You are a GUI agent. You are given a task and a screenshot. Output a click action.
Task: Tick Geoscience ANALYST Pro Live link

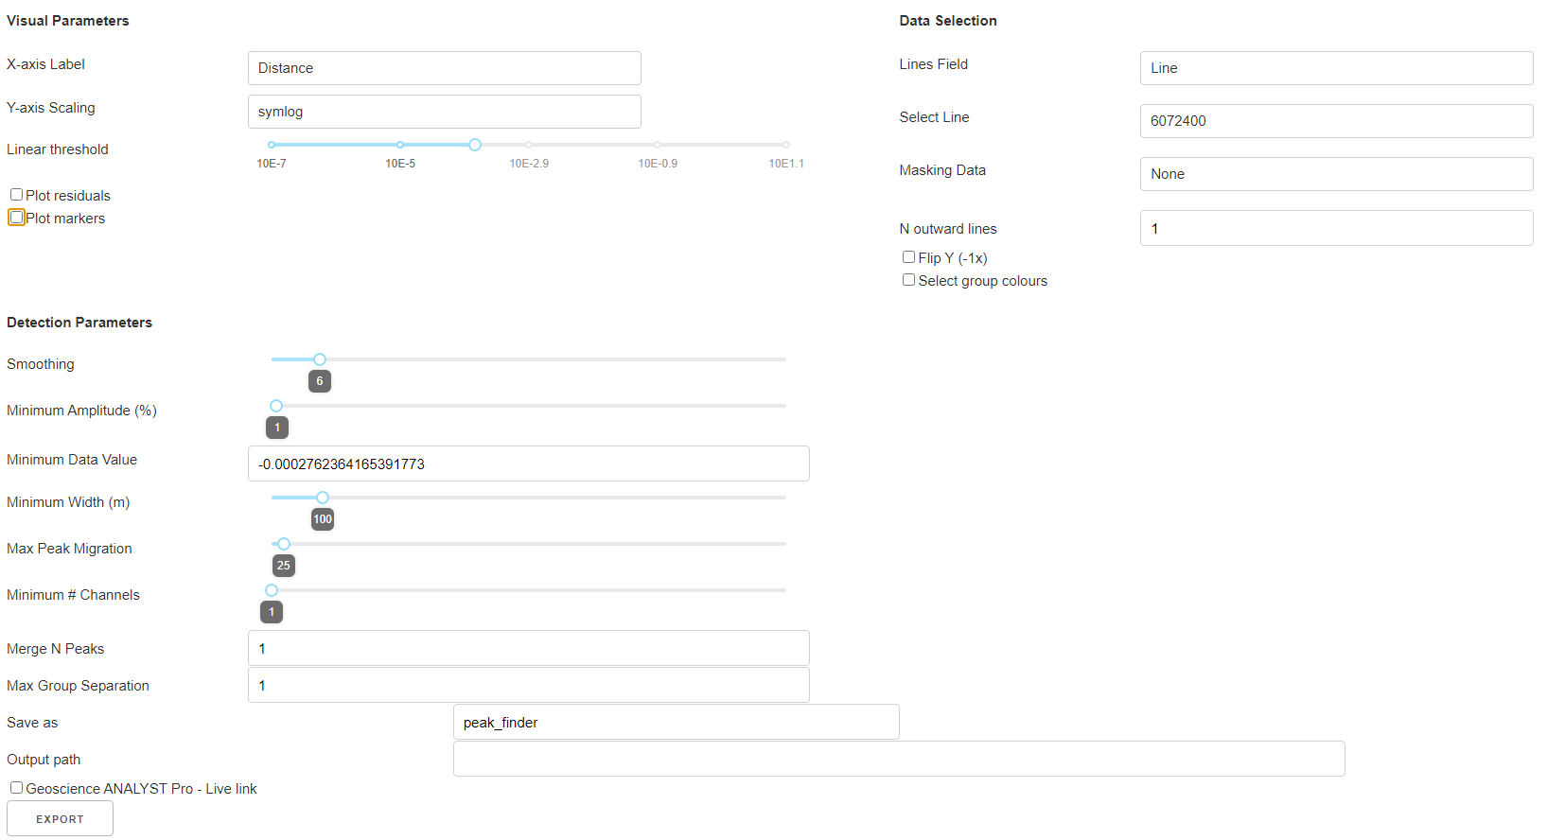(16, 788)
